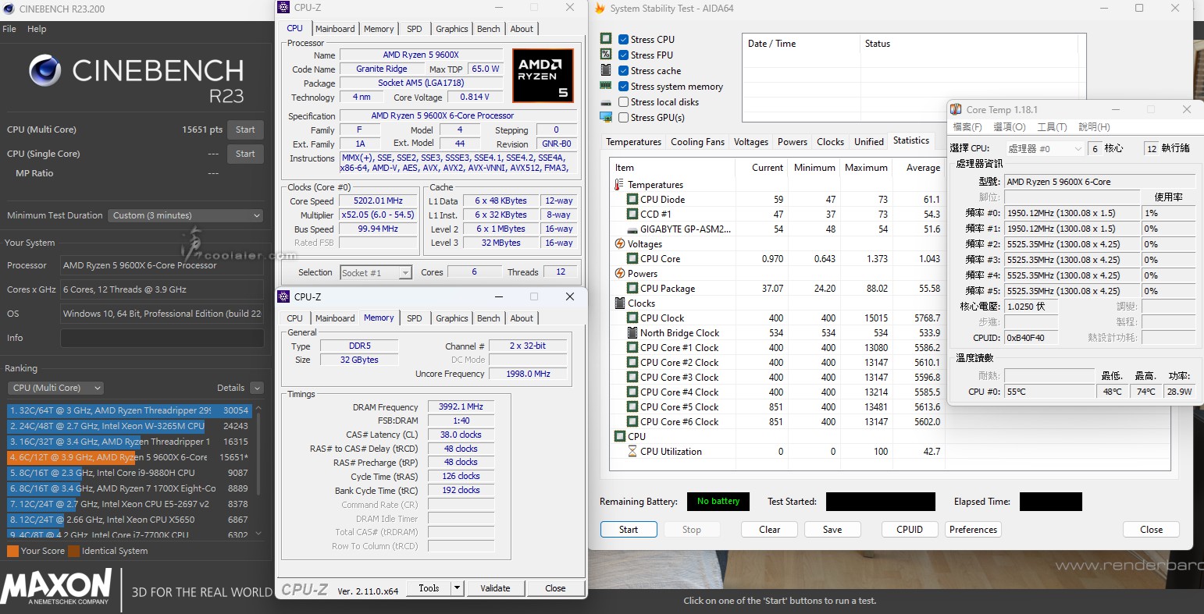Screen dimensions: 1204x614
Task: Click the green icon beside CPU Core #6 Clock
Action: coord(632,422)
